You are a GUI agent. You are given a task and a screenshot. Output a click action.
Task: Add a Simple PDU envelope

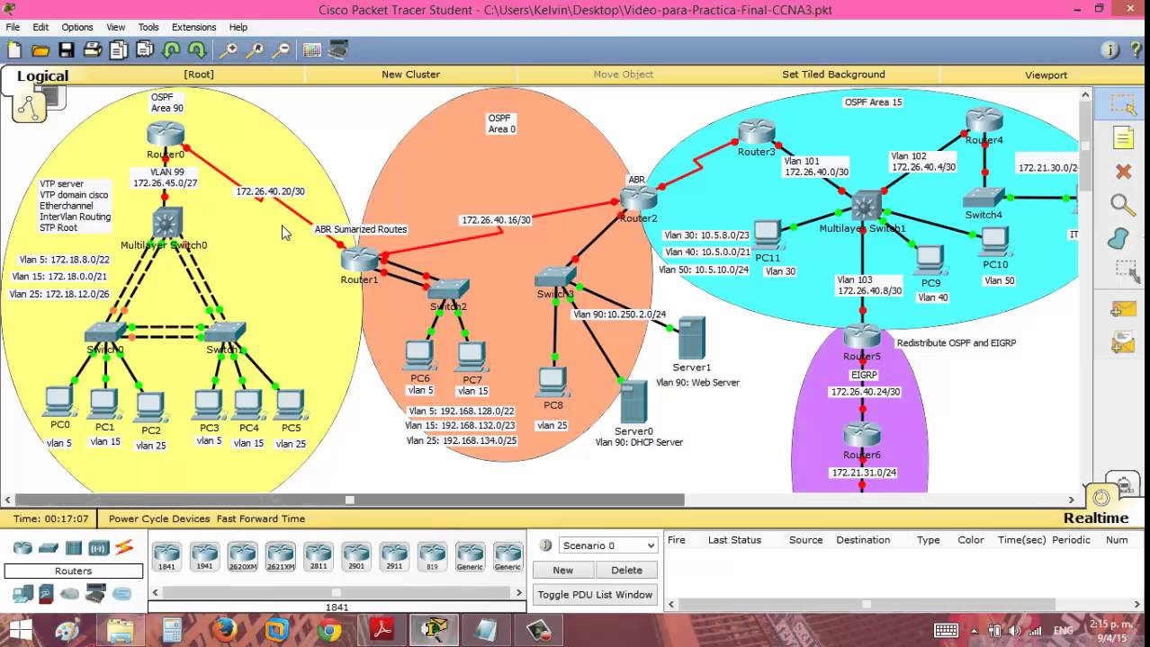pyautogui.click(x=1123, y=310)
